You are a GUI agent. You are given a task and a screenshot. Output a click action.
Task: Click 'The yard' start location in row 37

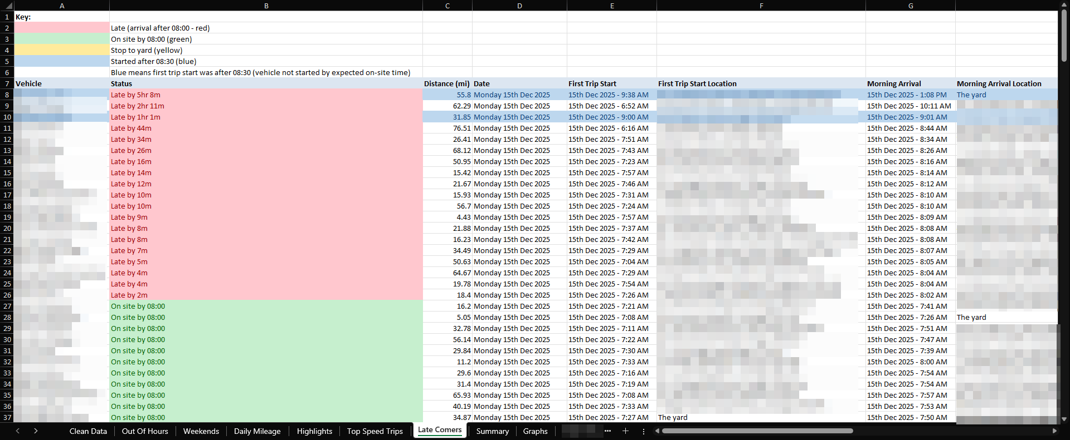[x=761, y=417]
